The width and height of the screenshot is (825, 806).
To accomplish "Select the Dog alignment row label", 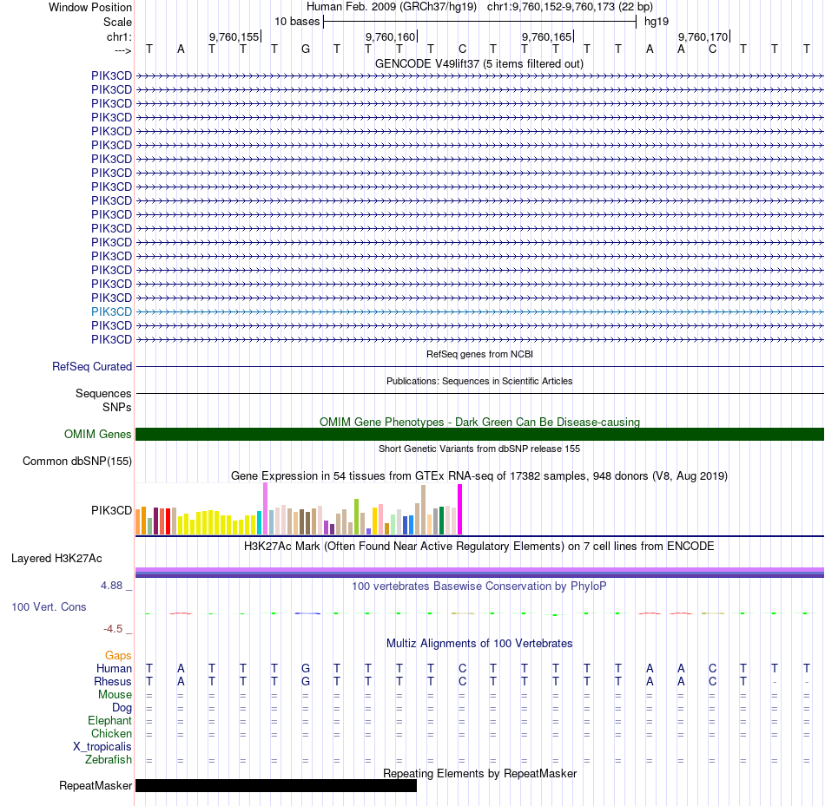I will [122, 708].
